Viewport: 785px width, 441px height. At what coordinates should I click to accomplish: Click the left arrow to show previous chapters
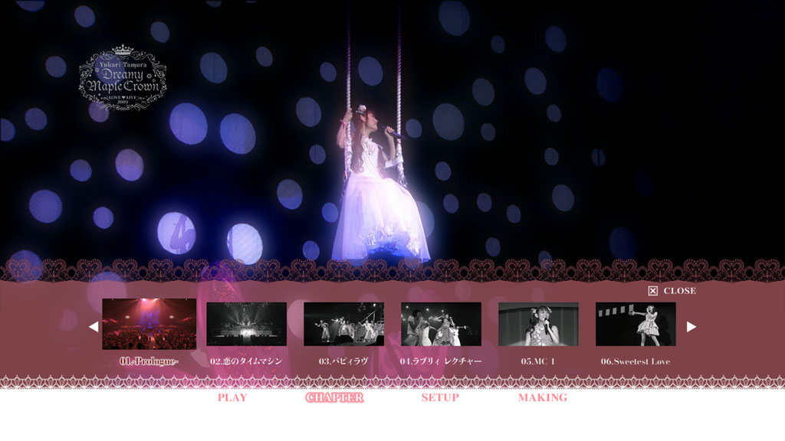coord(94,327)
